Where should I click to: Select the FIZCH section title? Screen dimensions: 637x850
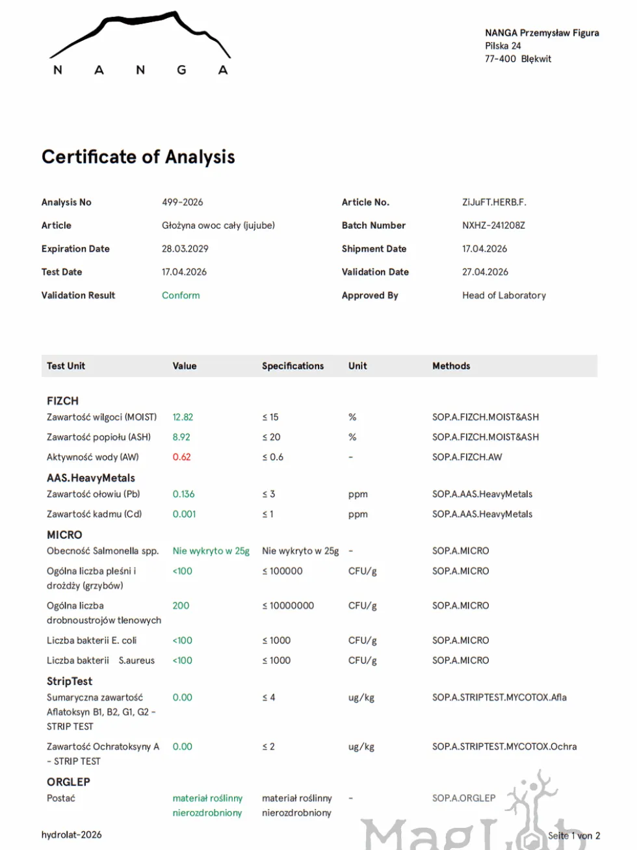[x=62, y=401]
